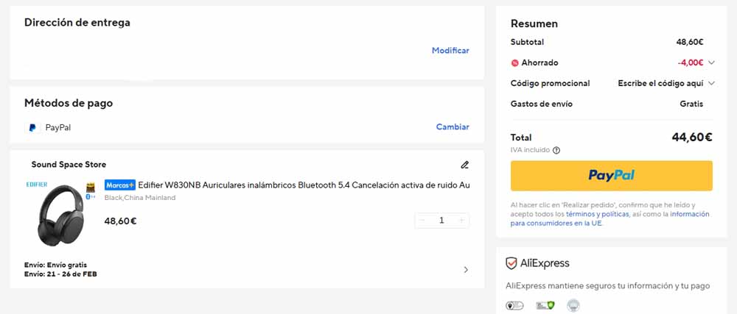Image resolution: width=737 pixels, height=314 pixels.
Task: Click the Marcas+ badge on the product
Action: 120,185
